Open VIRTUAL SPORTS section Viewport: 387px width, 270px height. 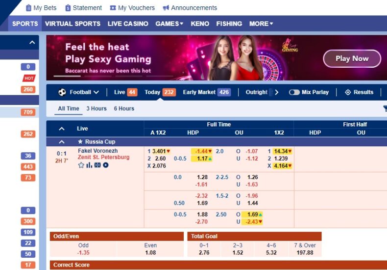tap(73, 24)
